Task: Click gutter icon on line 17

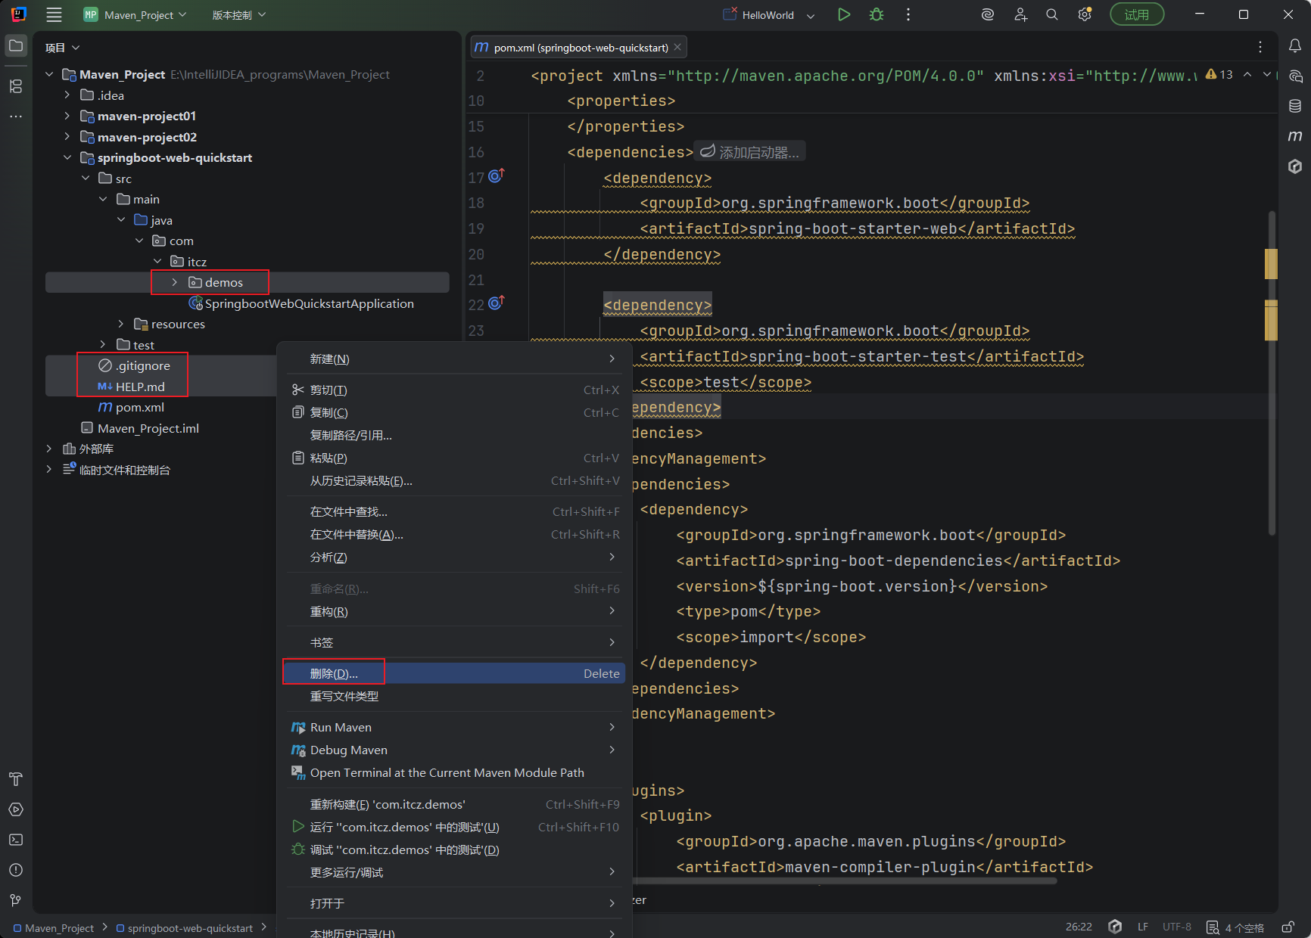Action: click(496, 175)
